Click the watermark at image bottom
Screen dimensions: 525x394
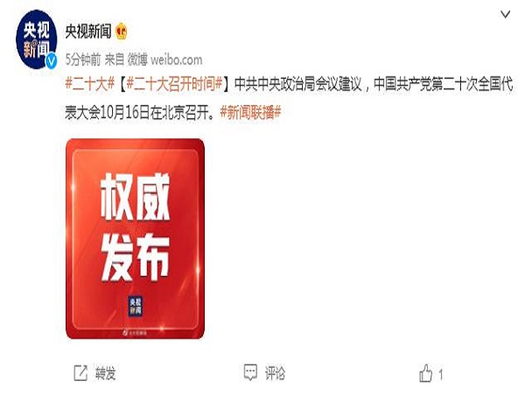tap(135, 333)
